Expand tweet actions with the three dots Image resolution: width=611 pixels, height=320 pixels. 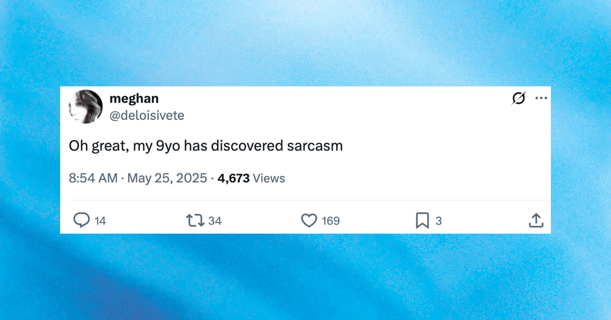tap(541, 98)
